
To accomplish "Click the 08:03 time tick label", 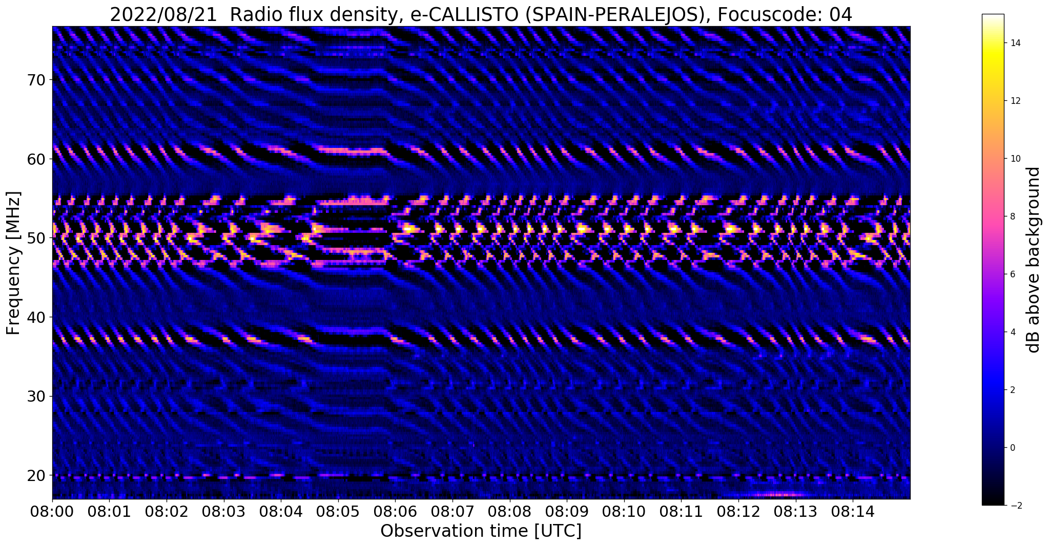I will coord(223,511).
